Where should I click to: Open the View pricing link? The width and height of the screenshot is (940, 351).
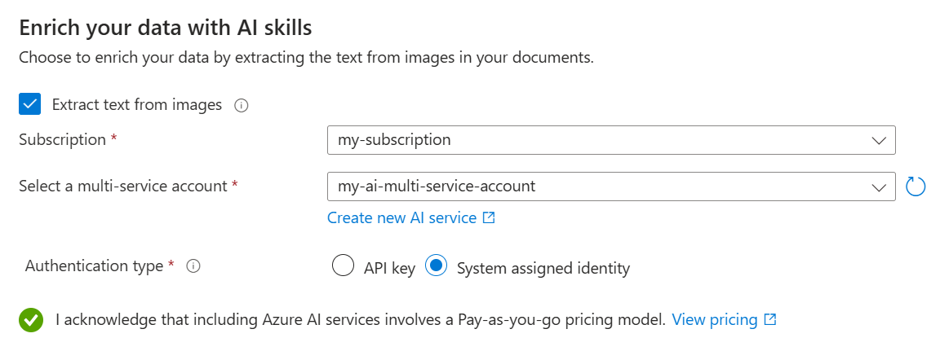[715, 320]
